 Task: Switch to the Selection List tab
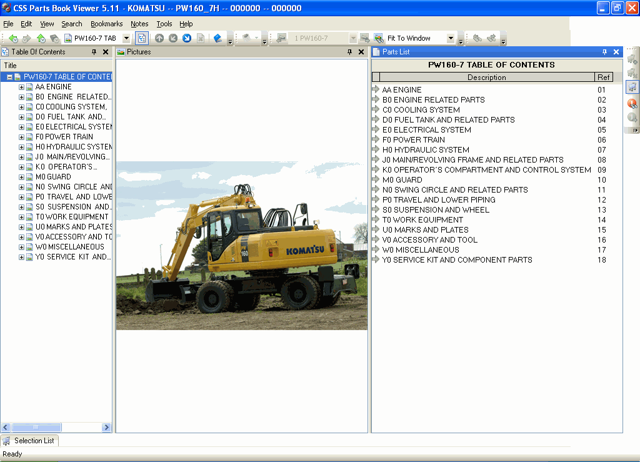(30, 441)
